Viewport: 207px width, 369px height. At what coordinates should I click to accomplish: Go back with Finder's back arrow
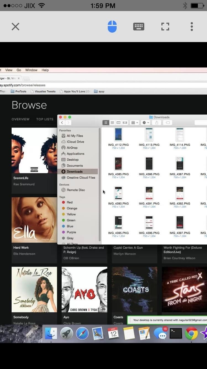point(62,123)
